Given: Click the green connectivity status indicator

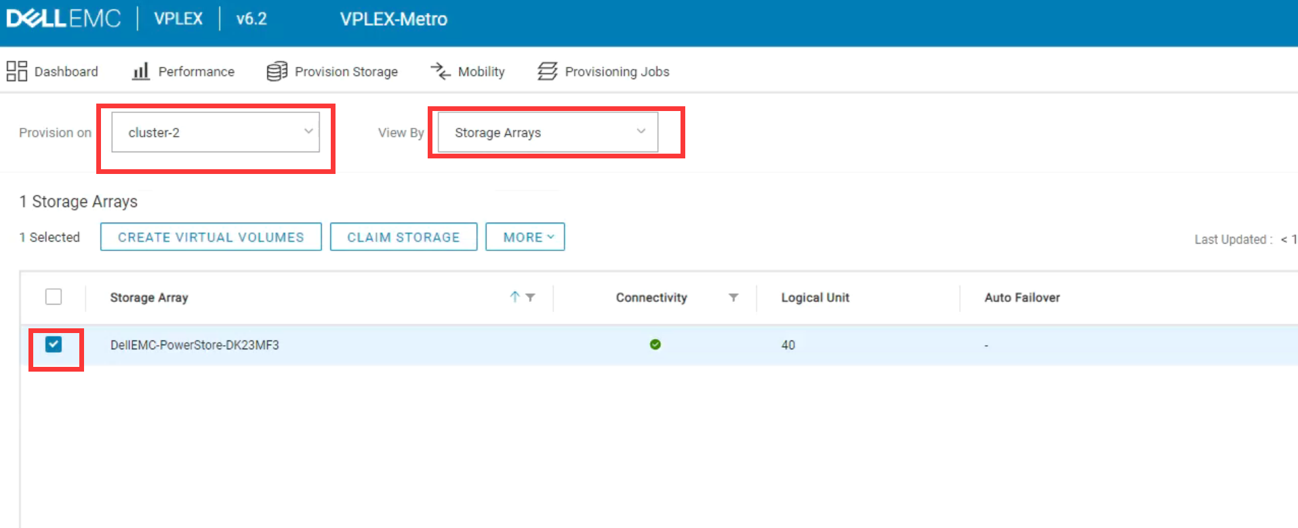Looking at the screenshot, I should point(655,345).
